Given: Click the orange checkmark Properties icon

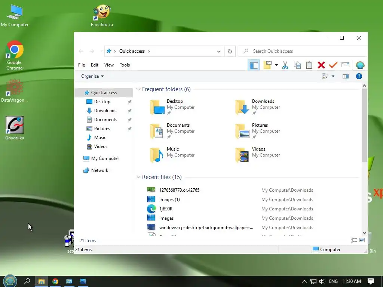Looking at the screenshot, I should point(333,65).
